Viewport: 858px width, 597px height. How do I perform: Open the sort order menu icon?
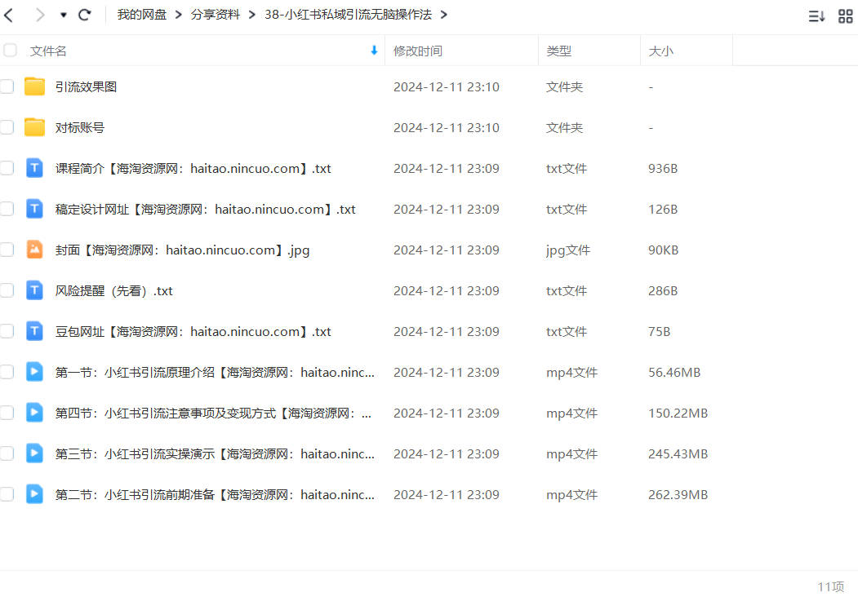[816, 16]
